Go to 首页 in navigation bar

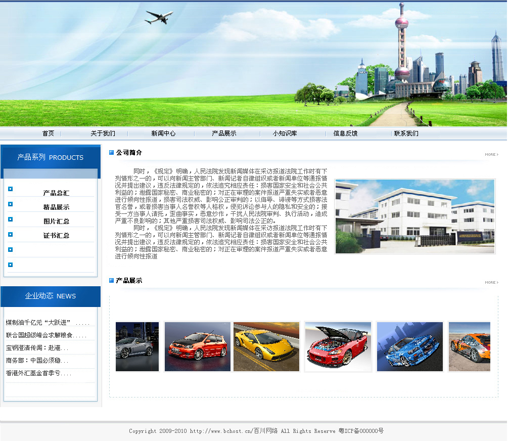tap(48, 134)
